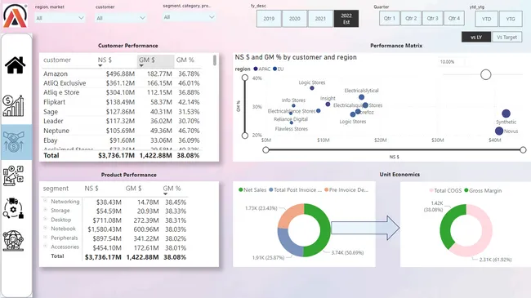Open the Home page icon in sidebar
531x298 pixels.
(16, 65)
